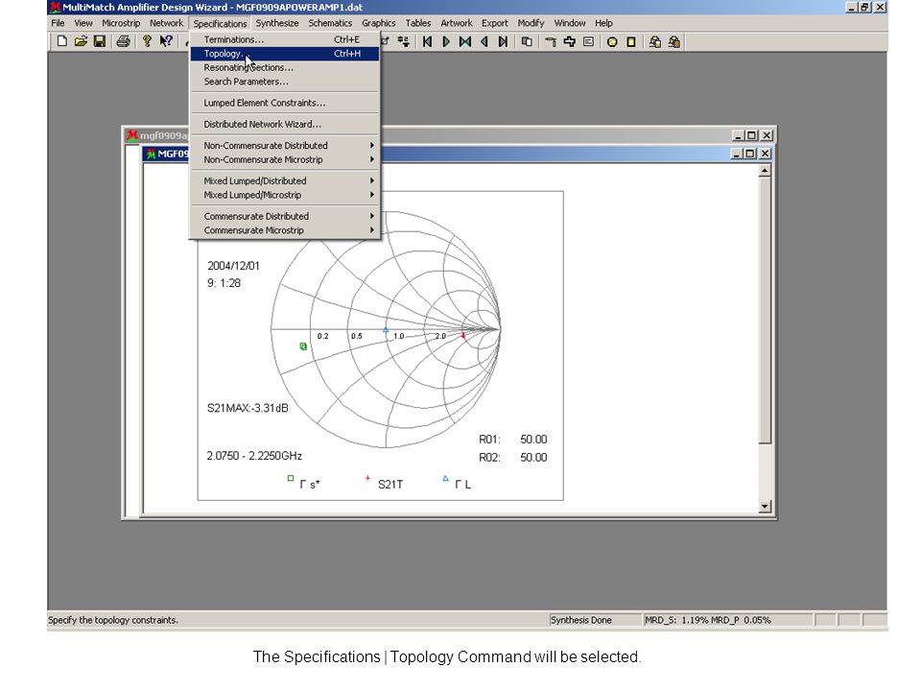Jump to last solution with skip-to-end icon

pyautogui.click(x=503, y=41)
